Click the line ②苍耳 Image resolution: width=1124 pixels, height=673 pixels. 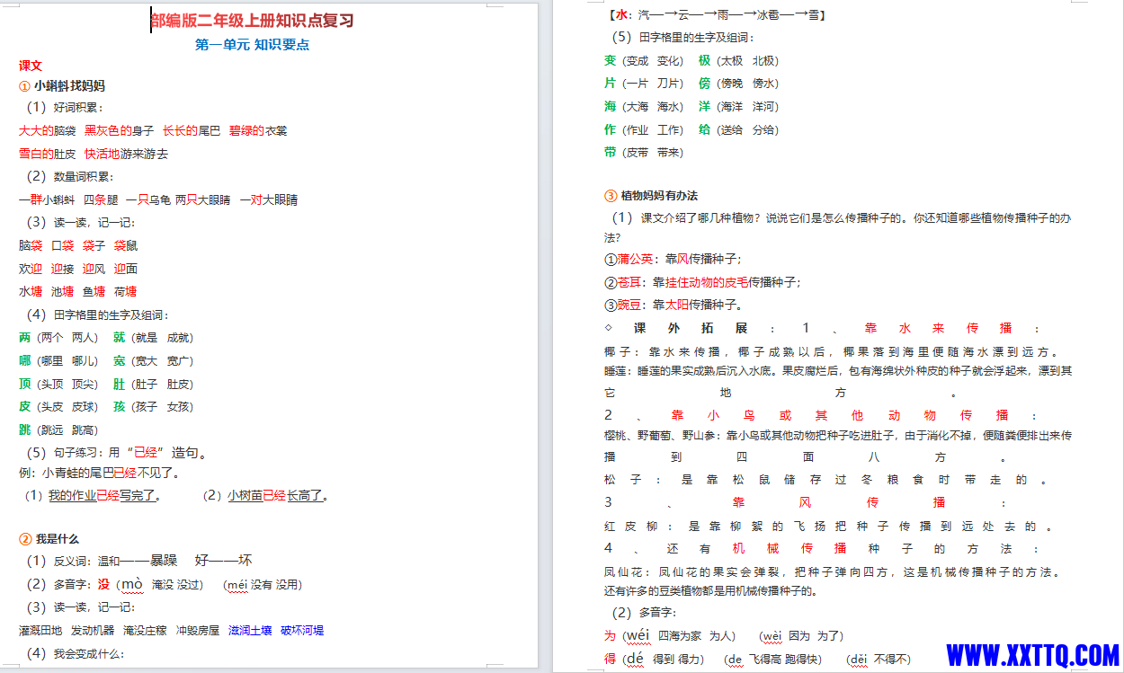tap(702, 282)
